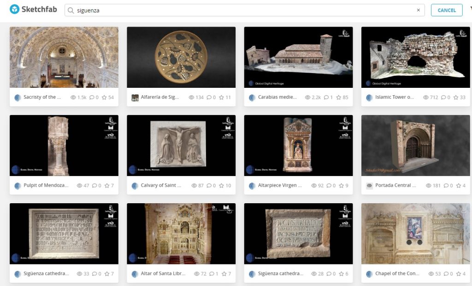472x286 pixels.
Task: Clear the search field with the X icon
Action: (418, 10)
